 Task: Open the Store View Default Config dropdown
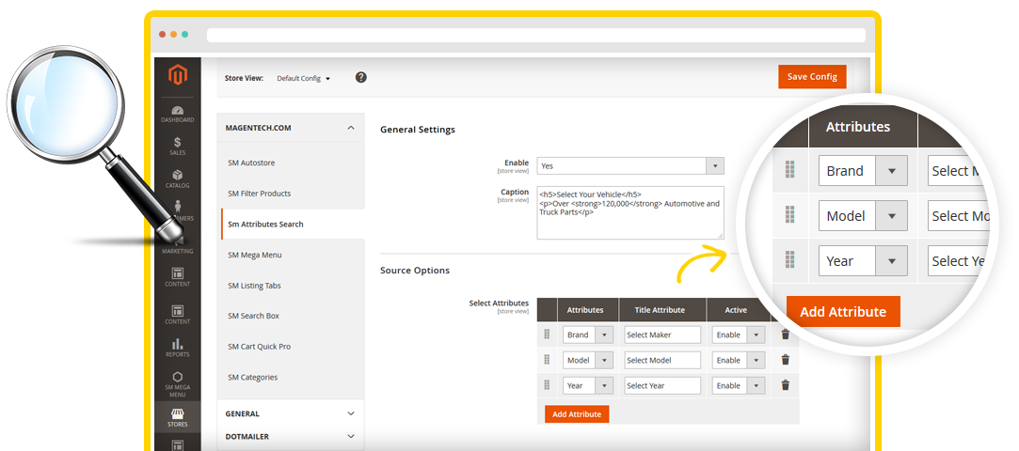tap(304, 78)
